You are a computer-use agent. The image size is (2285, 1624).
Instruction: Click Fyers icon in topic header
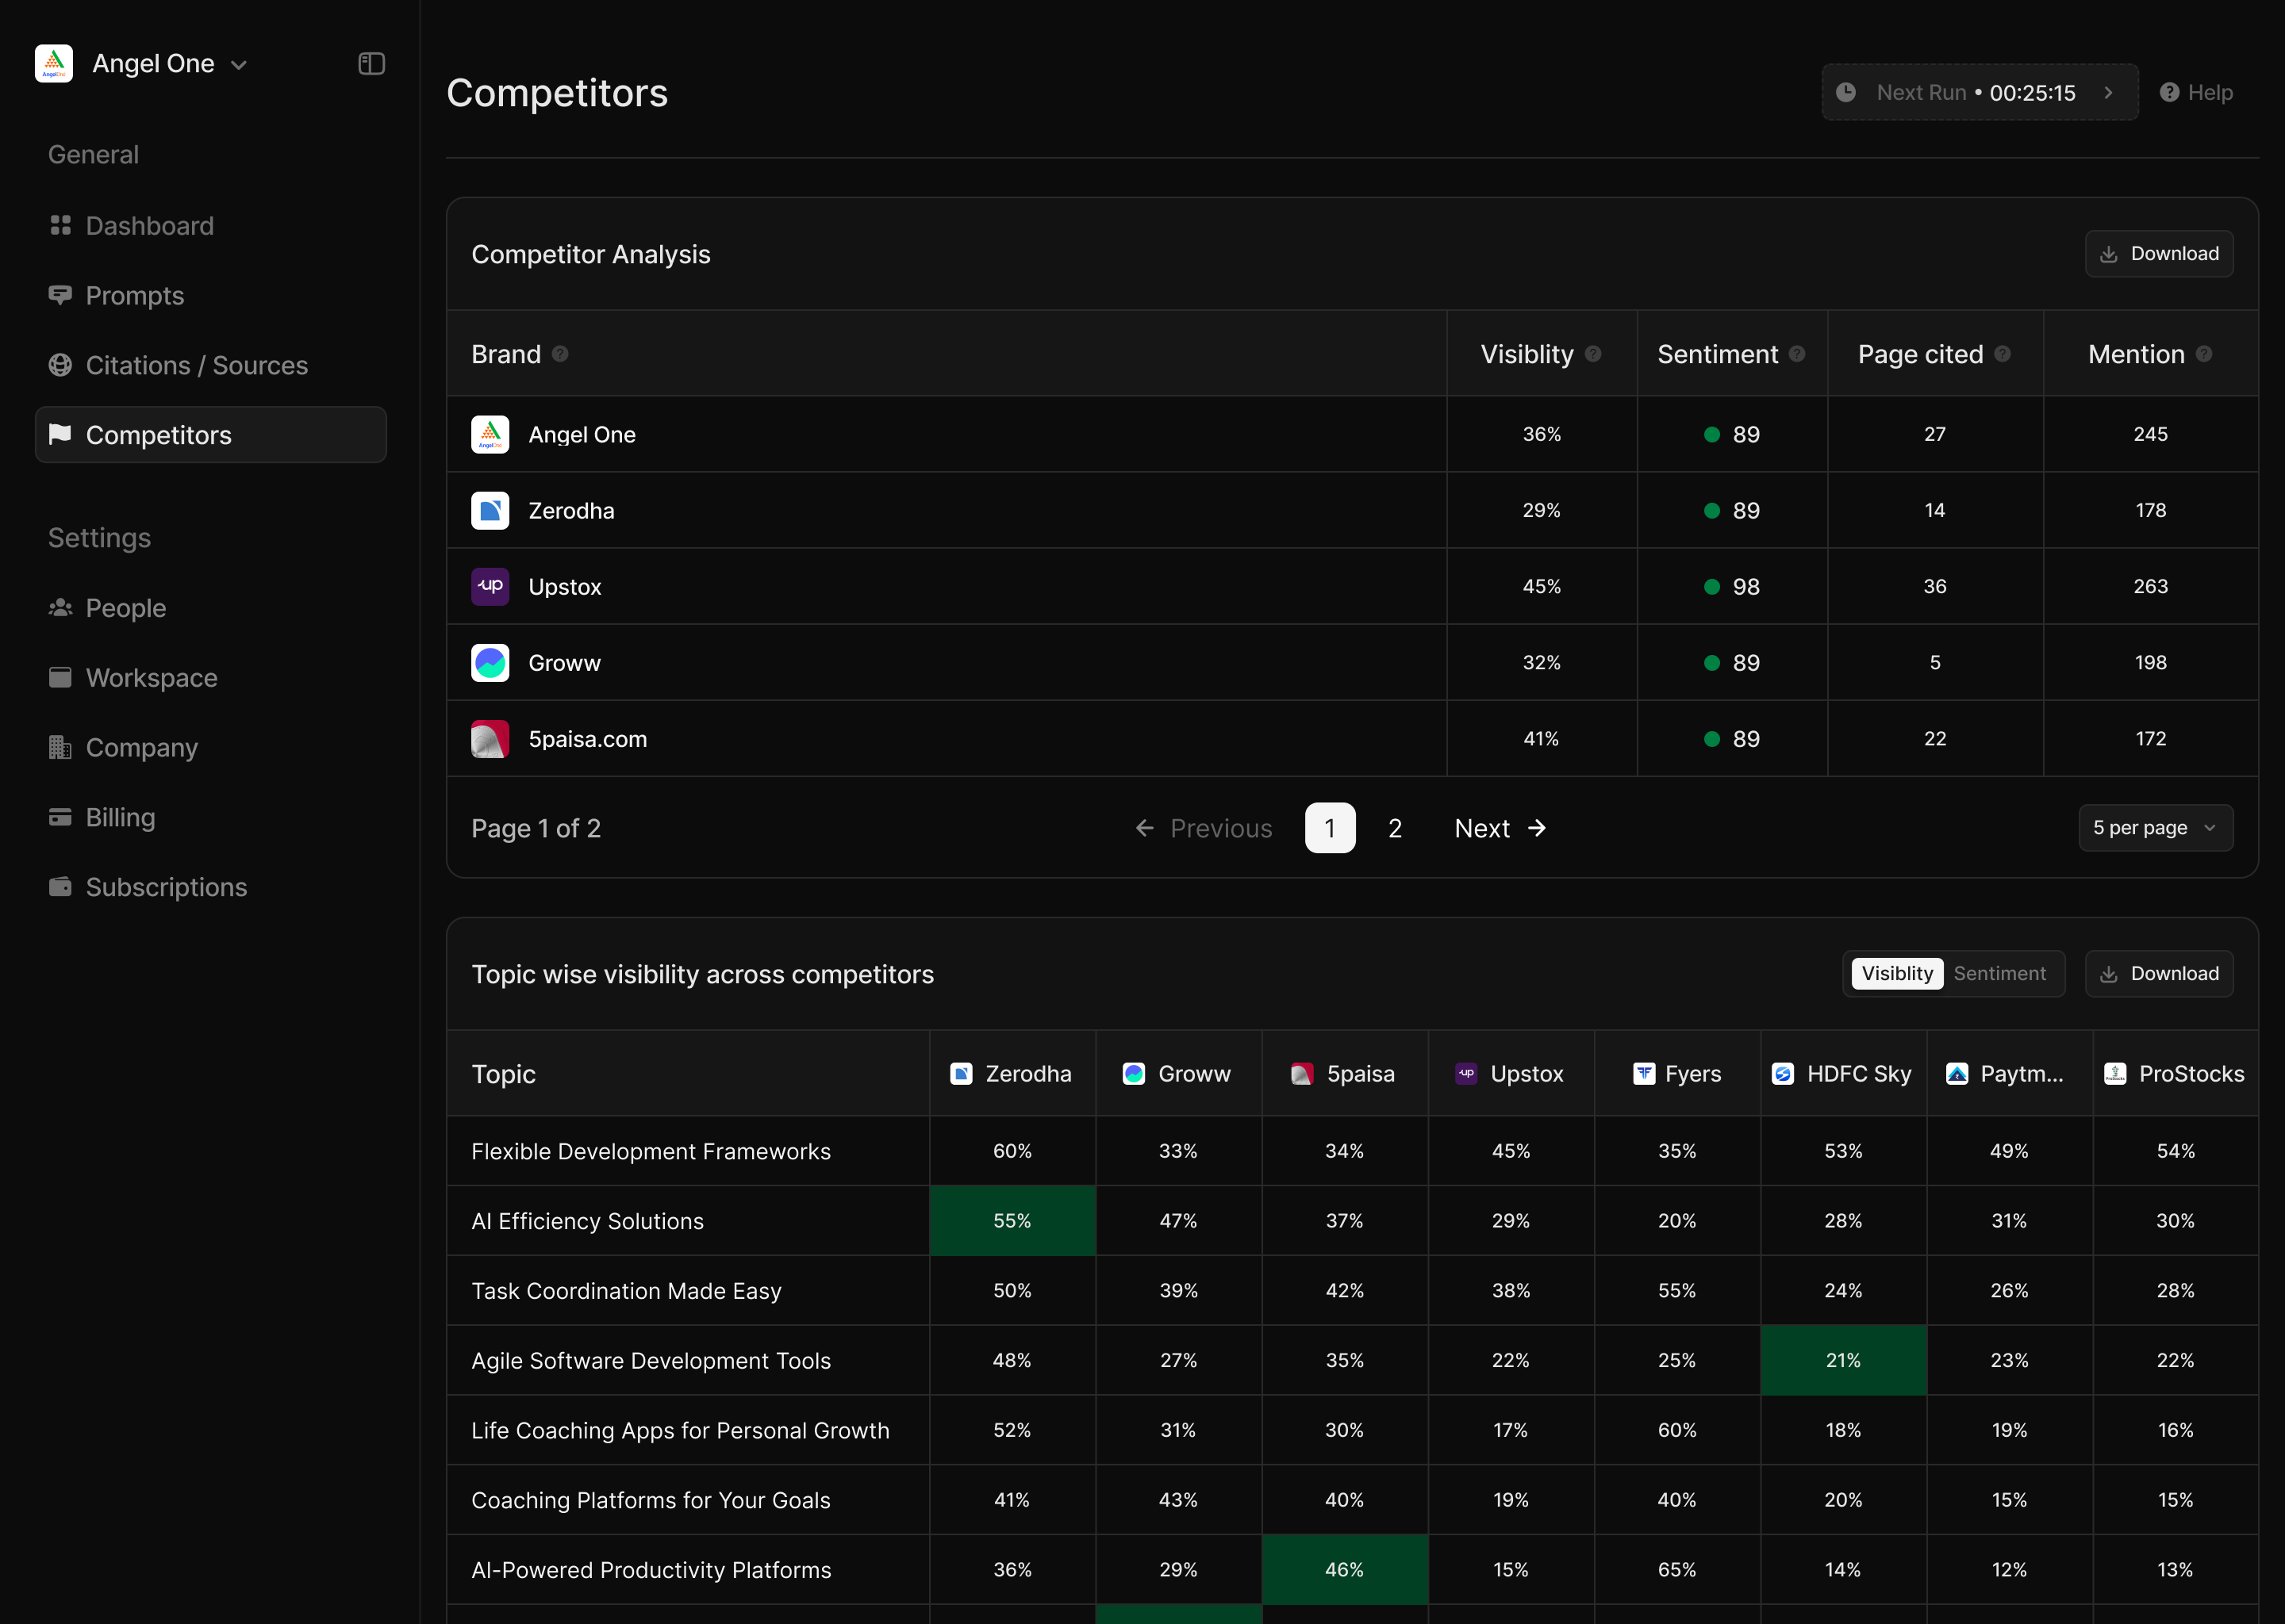pos(1644,1074)
